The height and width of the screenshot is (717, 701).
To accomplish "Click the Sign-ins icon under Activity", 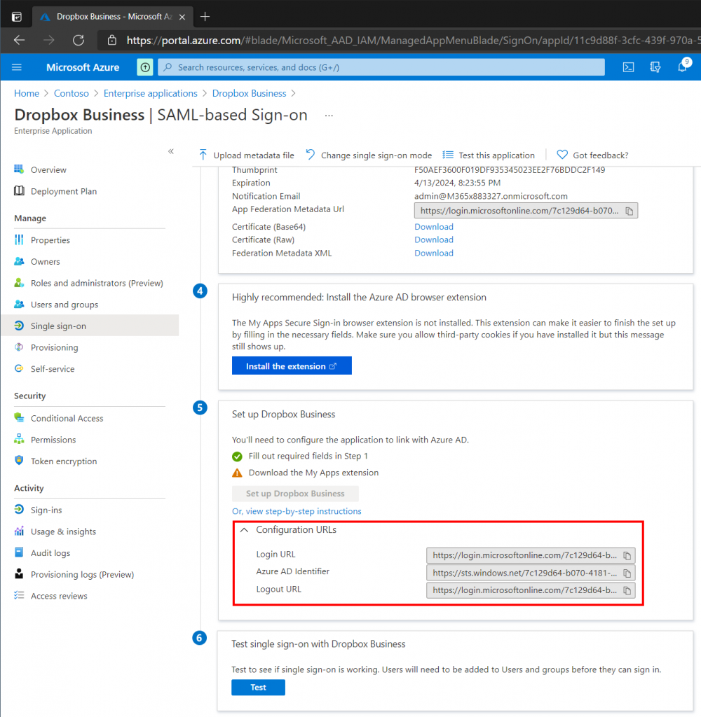I will [19, 510].
